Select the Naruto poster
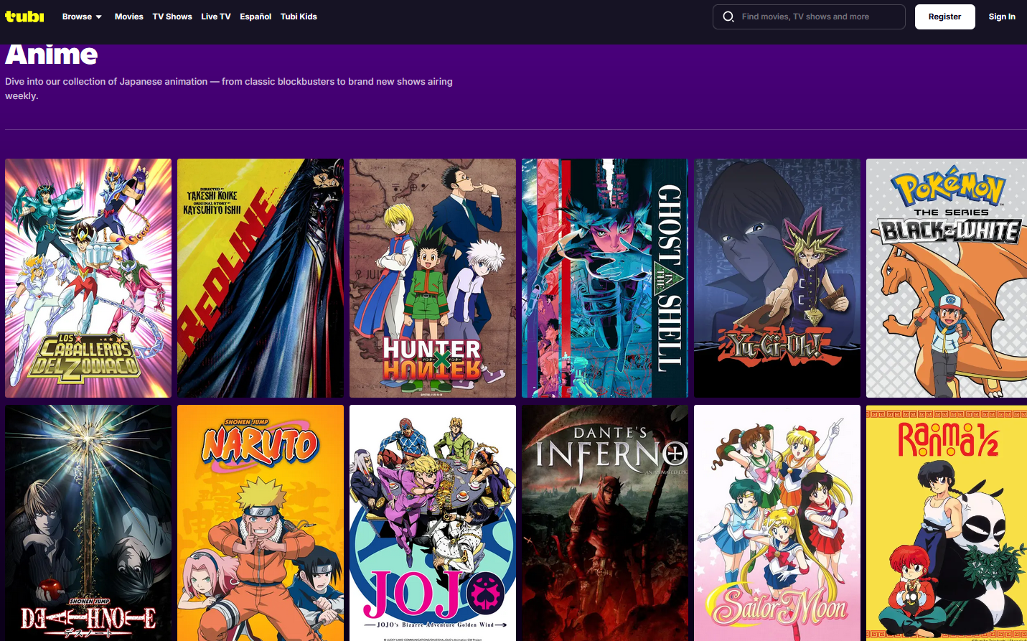The width and height of the screenshot is (1027, 641). 261,523
